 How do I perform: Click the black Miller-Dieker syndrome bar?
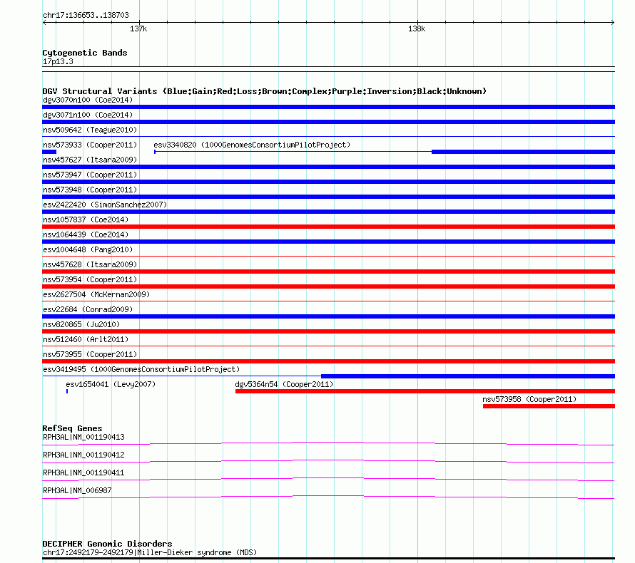(328, 559)
